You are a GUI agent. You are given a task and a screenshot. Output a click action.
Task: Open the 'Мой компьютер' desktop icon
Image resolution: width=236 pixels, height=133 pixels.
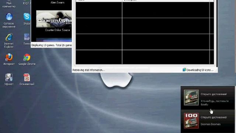9,4
